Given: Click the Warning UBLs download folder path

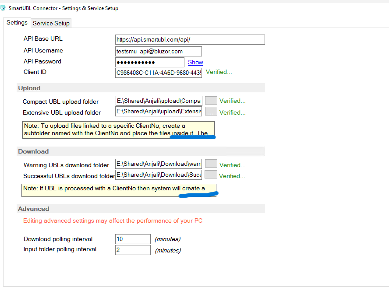Looking at the screenshot, I should pos(159,164).
